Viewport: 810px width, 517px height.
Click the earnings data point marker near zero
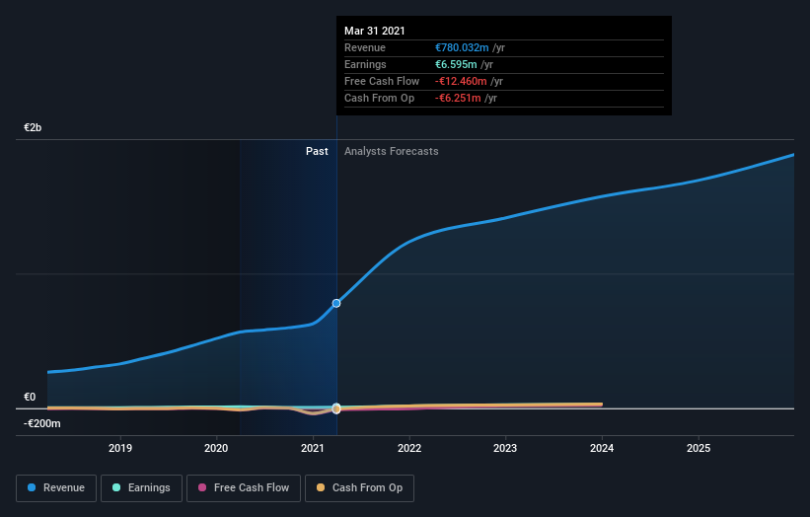[336, 408]
